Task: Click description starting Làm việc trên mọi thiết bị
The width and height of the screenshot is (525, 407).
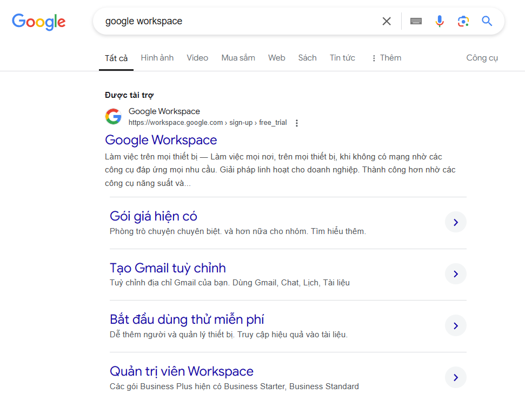Action: [x=280, y=170]
